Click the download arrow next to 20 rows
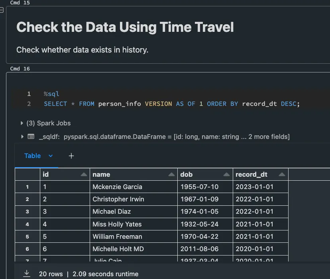This screenshot has width=330, height=279. coord(27,273)
